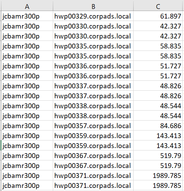Click the first 51.727 value

158,66
